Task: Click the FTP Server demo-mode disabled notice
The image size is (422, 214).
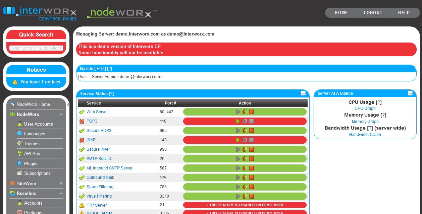Action: pos(245,205)
